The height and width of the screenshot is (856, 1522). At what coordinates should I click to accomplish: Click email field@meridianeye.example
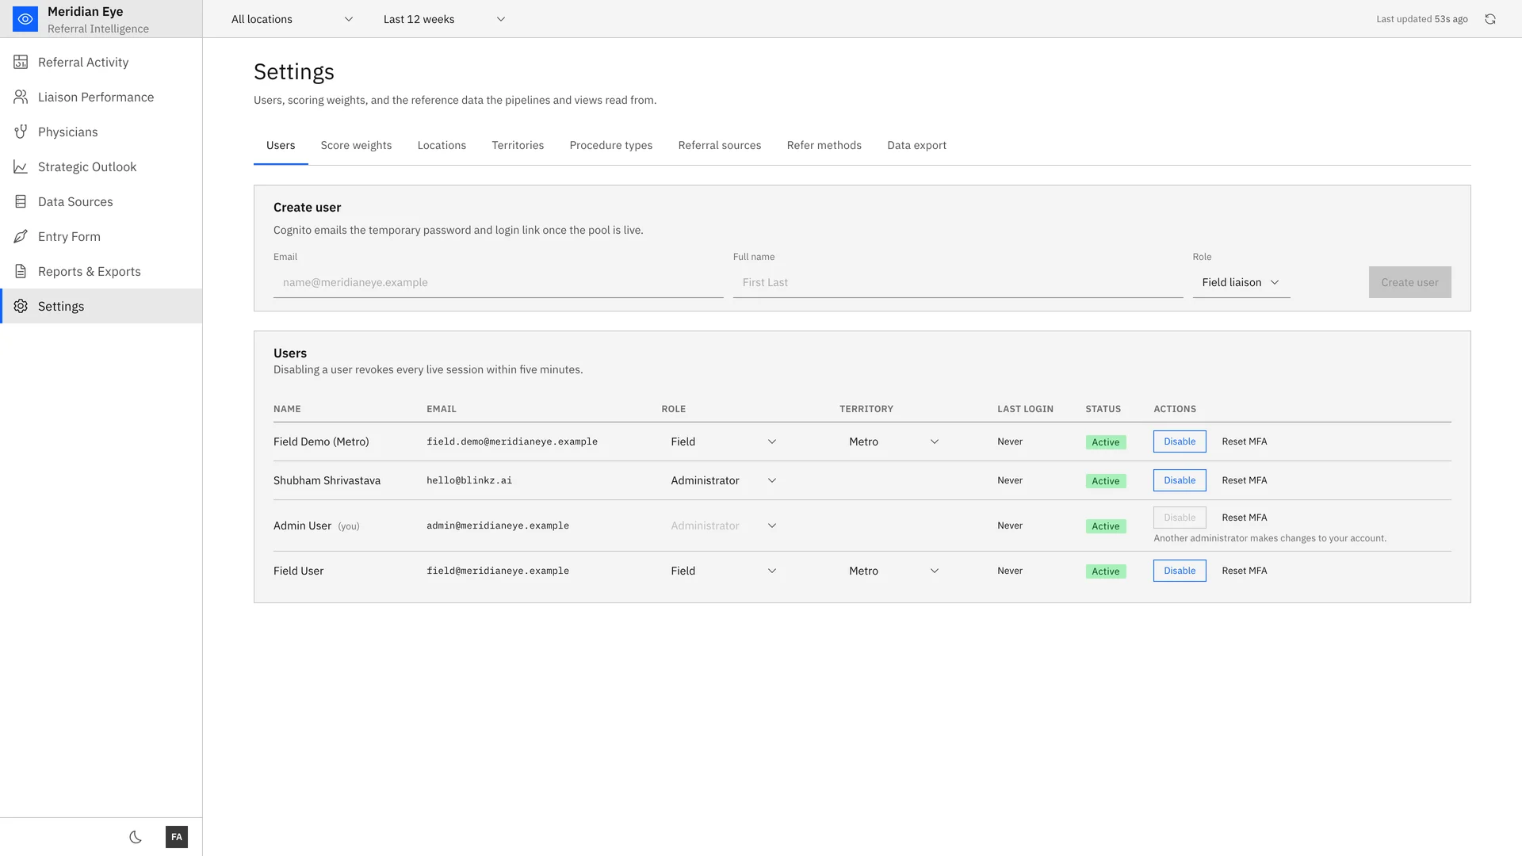(x=498, y=571)
